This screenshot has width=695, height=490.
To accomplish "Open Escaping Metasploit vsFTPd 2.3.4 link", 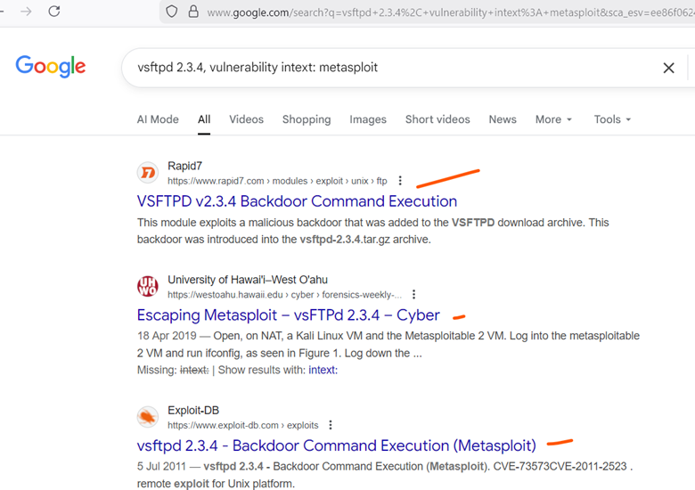I will pos(288,315).
